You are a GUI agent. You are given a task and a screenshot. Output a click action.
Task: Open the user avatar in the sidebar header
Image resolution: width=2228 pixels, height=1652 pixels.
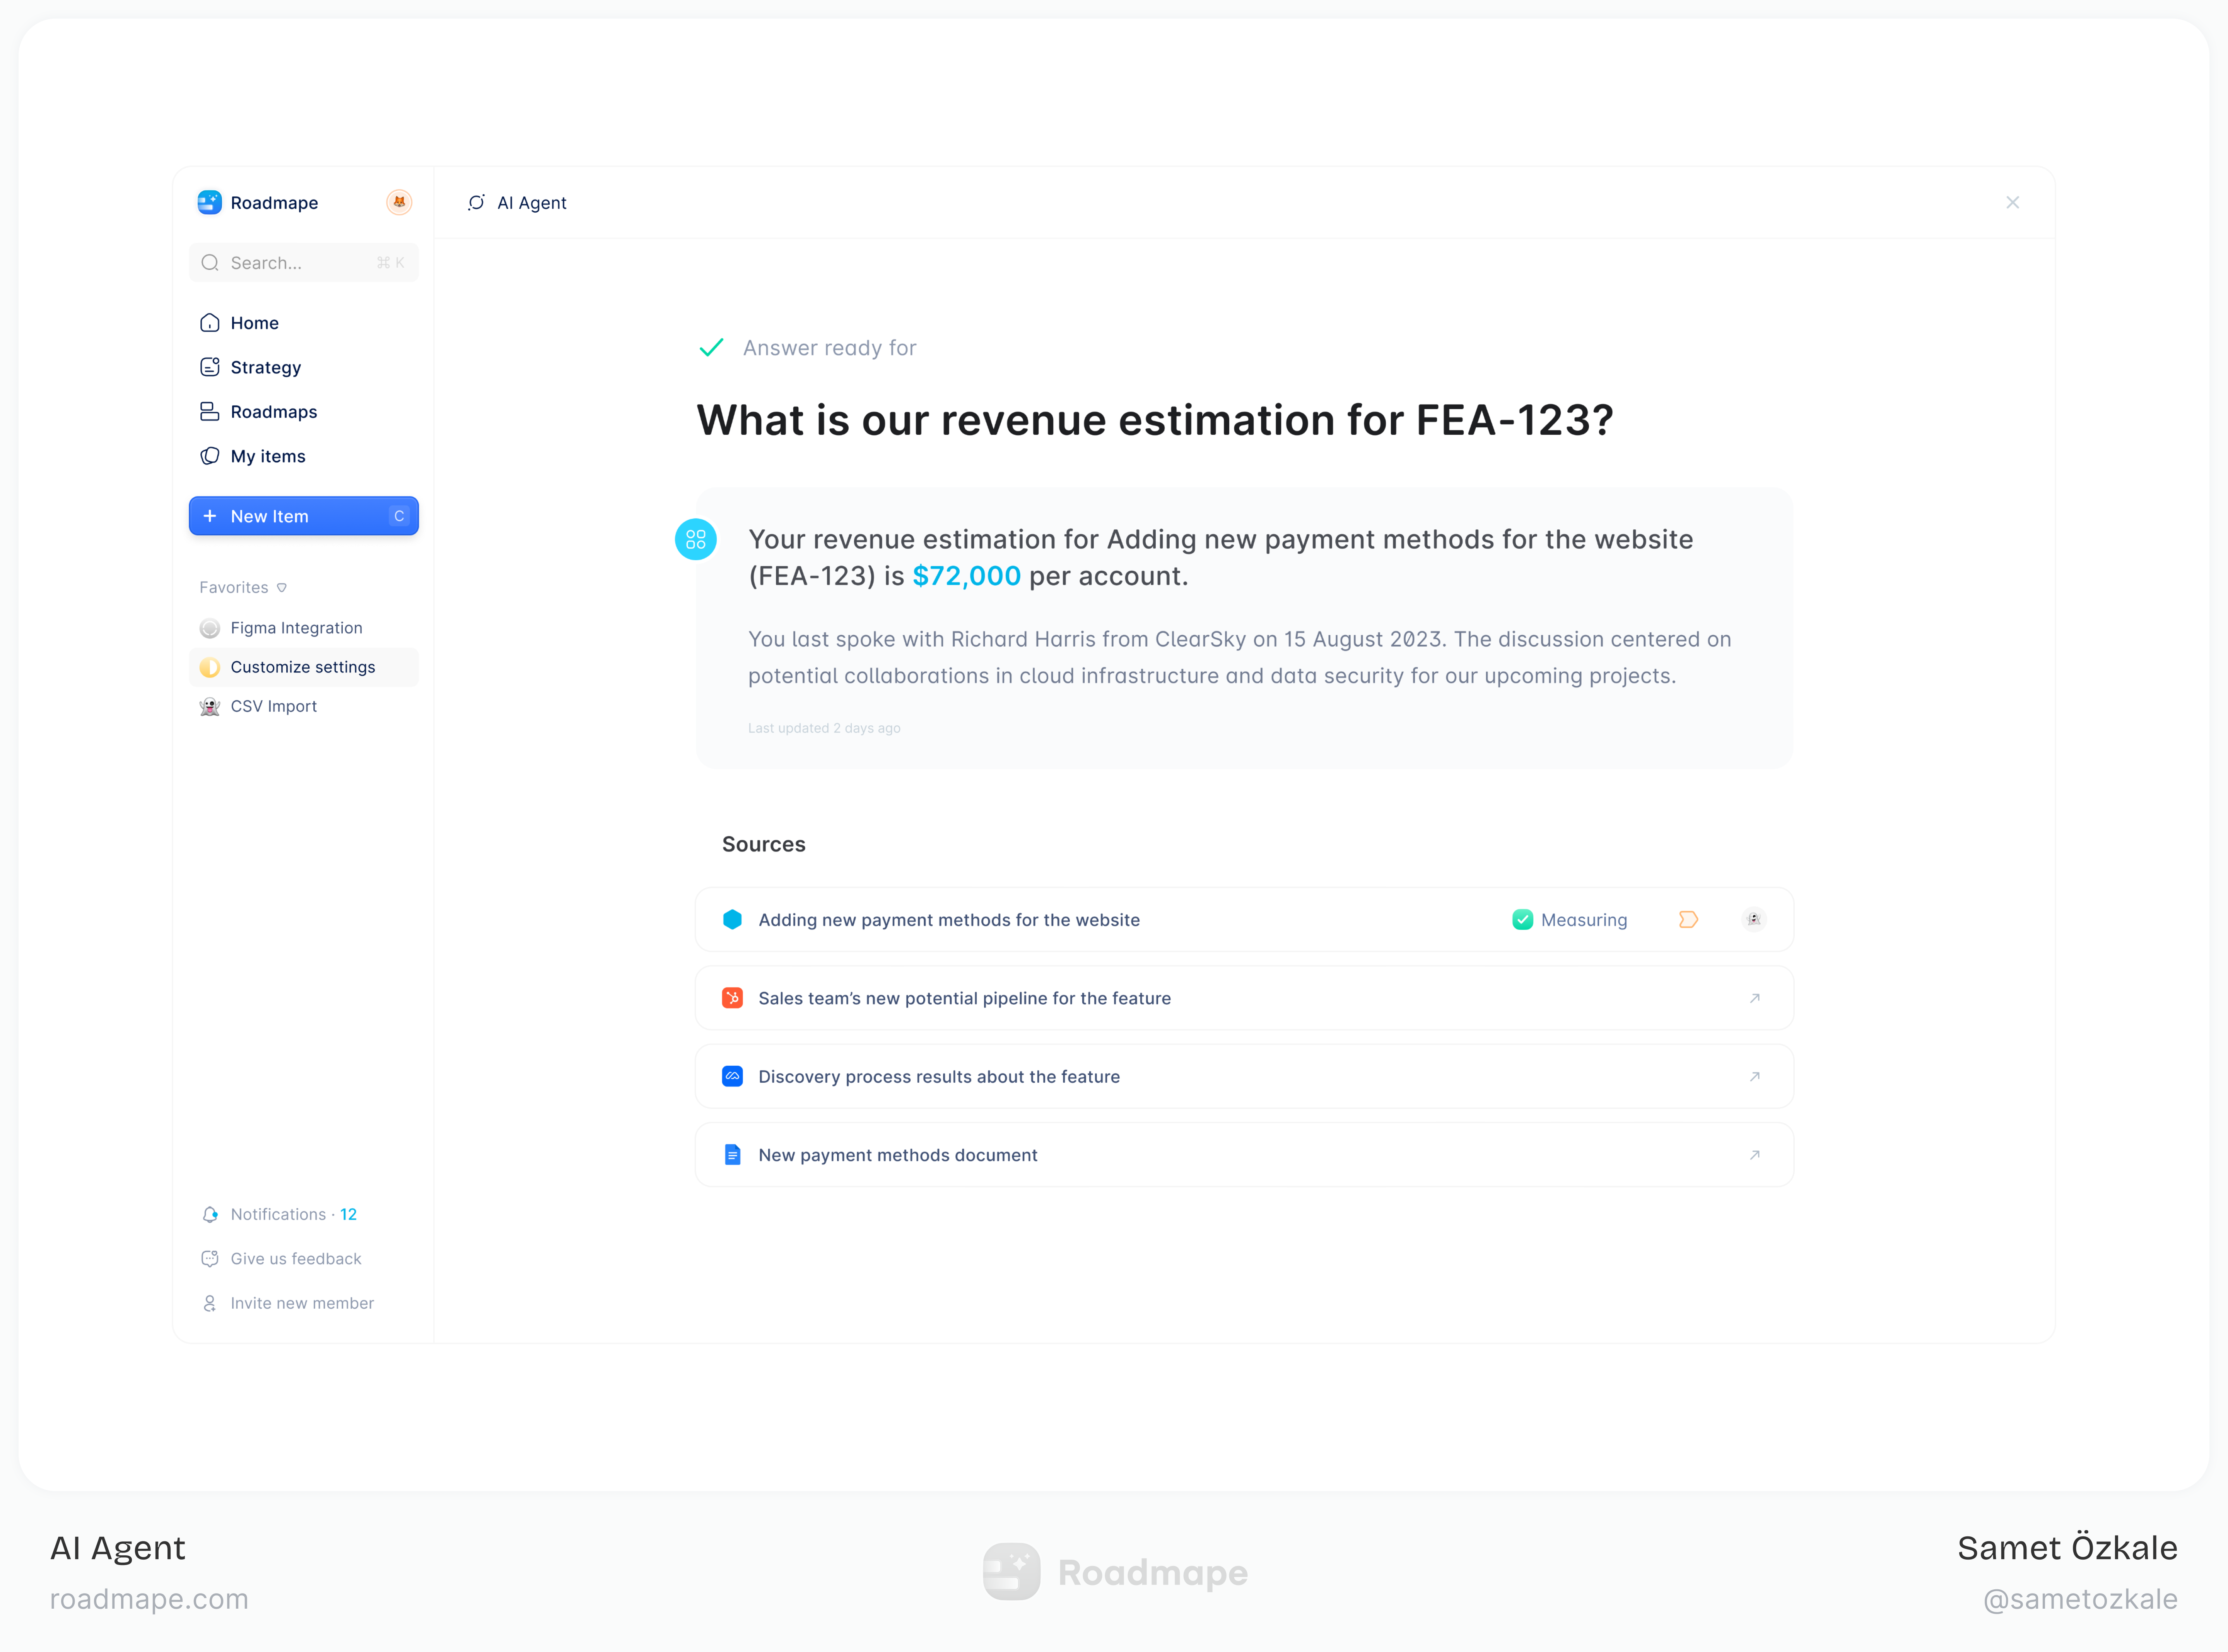[x=399, y=202]
